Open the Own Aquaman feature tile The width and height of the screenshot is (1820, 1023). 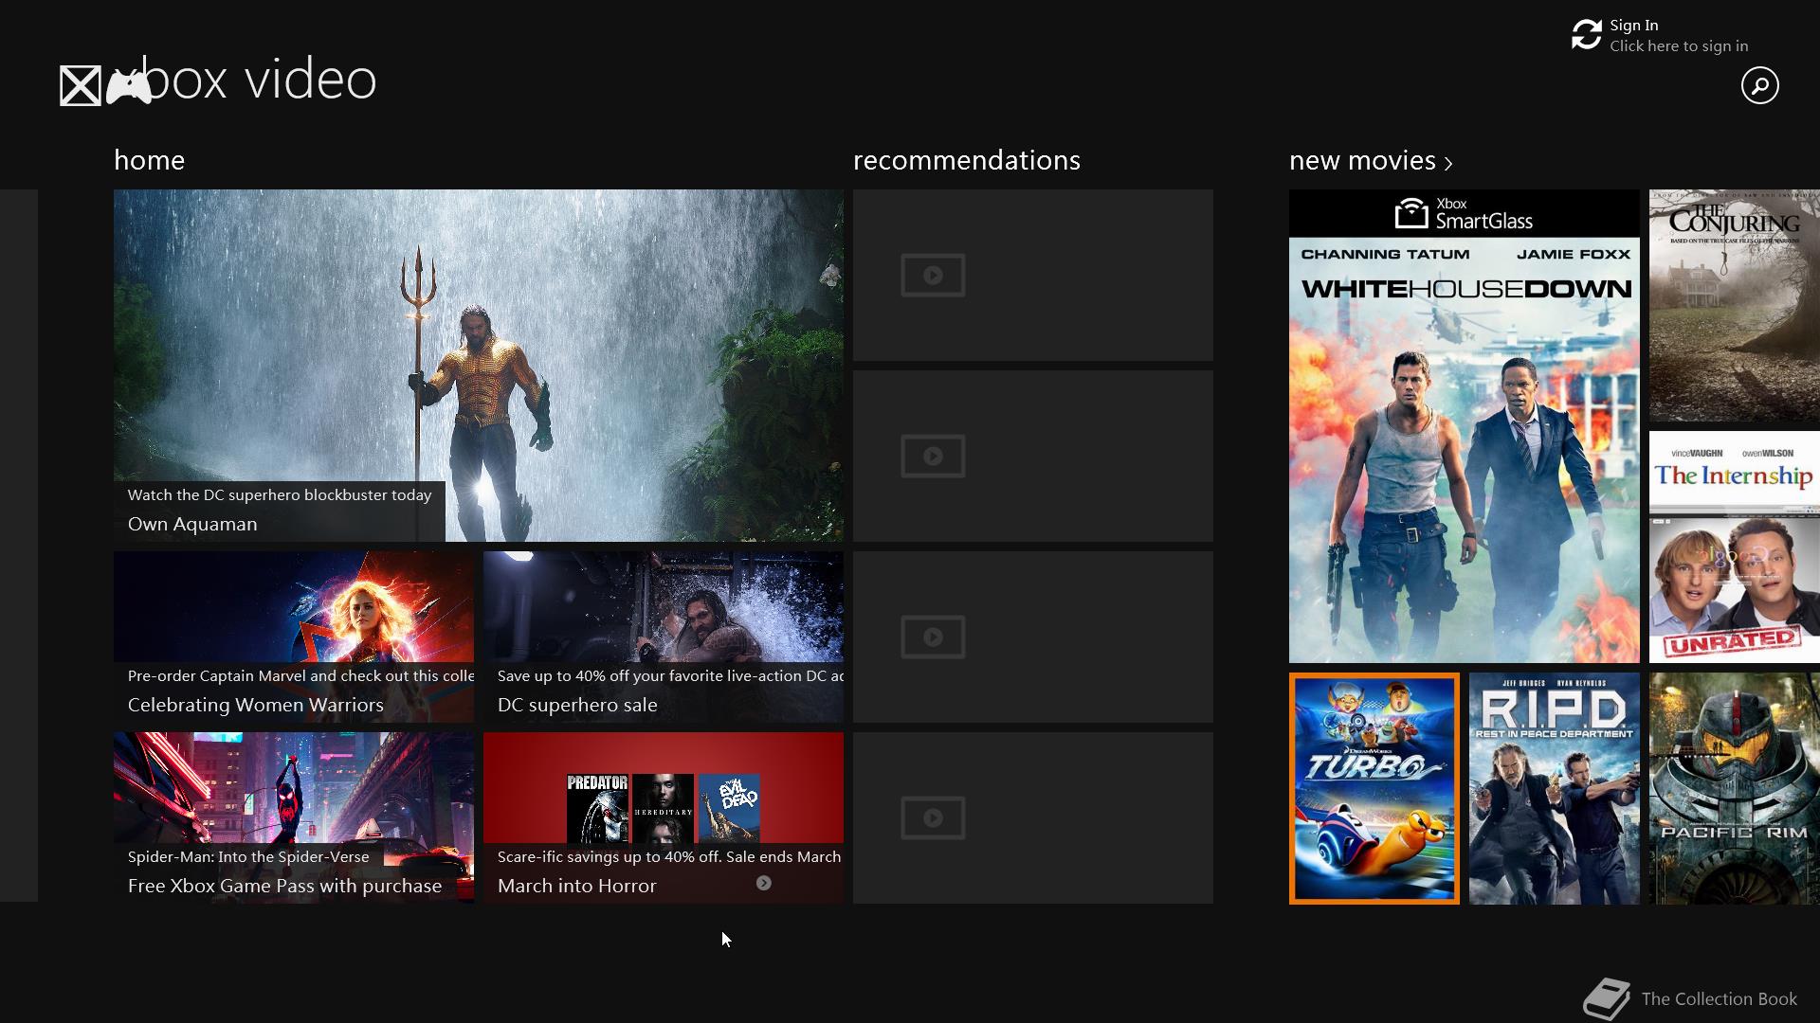pos(478,365)
